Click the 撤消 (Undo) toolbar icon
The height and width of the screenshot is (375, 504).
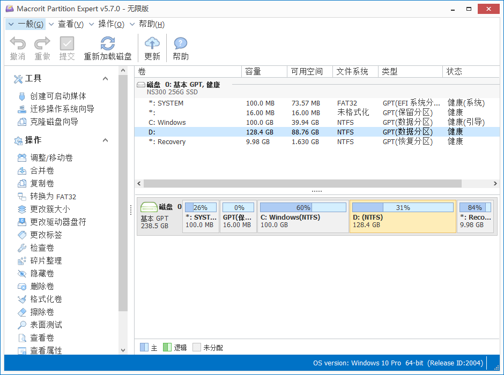(18, 47)
